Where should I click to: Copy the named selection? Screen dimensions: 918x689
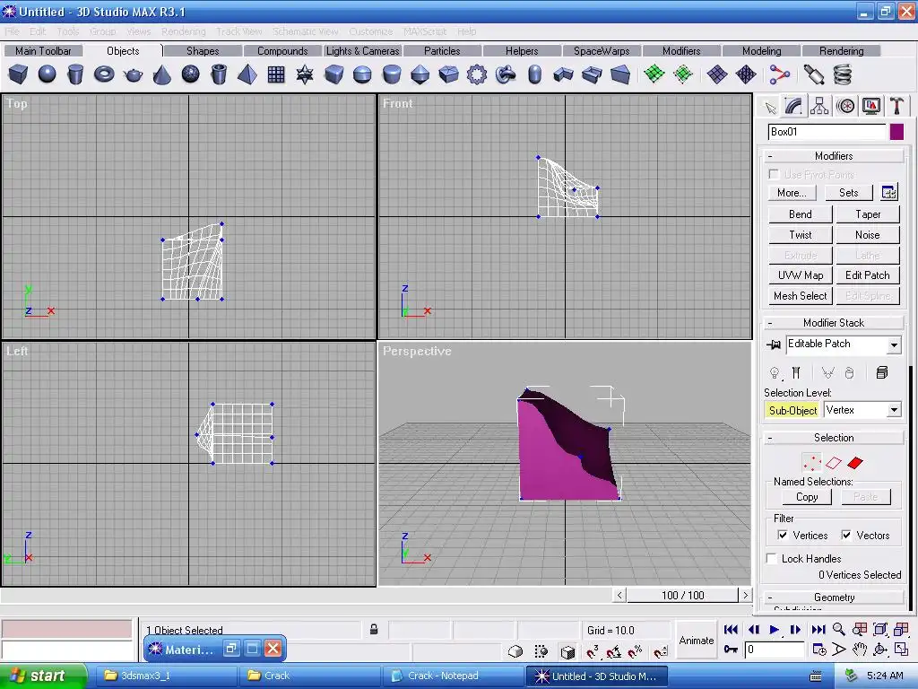click(x=807, y=497)
